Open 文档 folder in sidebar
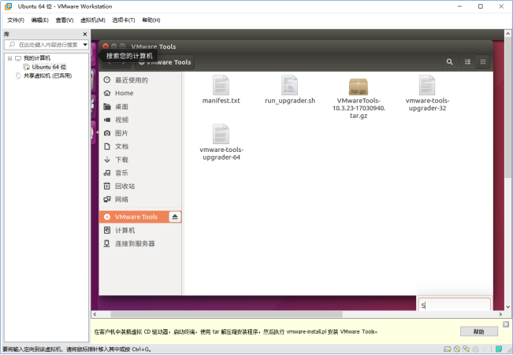 140,146
